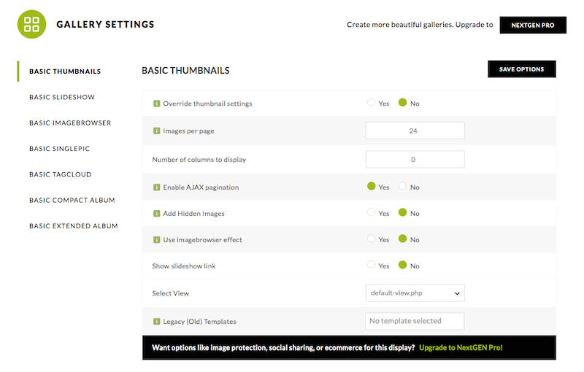Image resolution: width=584 pixels, height=372 pixels.
Task: Click info icon beside Enable AJAX pagination
Action: pyautogui.click(x=157, y=187)
